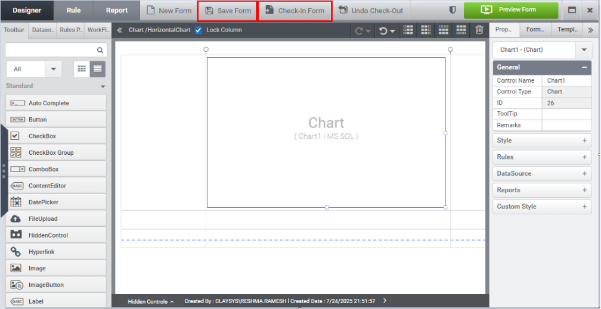Select the Hyperlink control icon
The image size is (601, 309).
click(16, 252)
